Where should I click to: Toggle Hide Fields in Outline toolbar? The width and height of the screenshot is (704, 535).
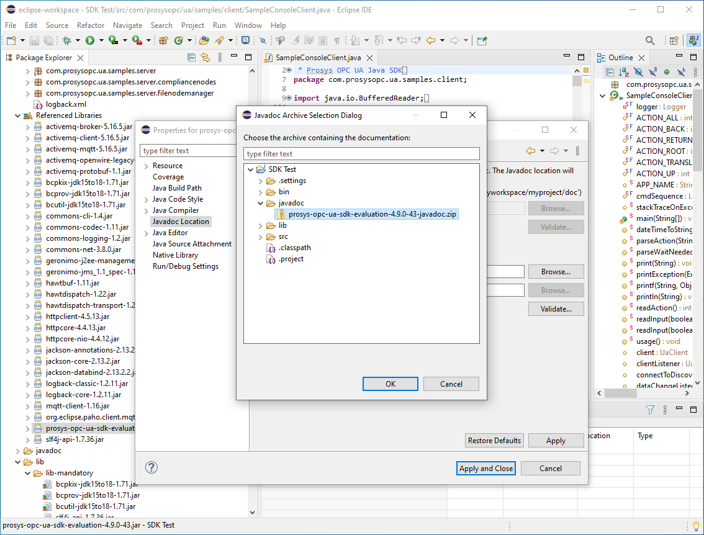pyautogui.click(x=639, y=73)
